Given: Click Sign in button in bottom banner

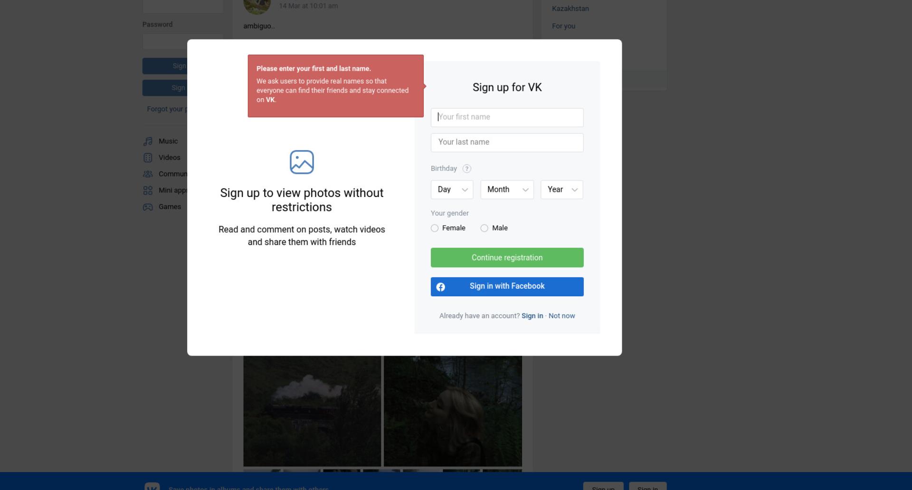Looking at the screenshot, I should [648, 486].
